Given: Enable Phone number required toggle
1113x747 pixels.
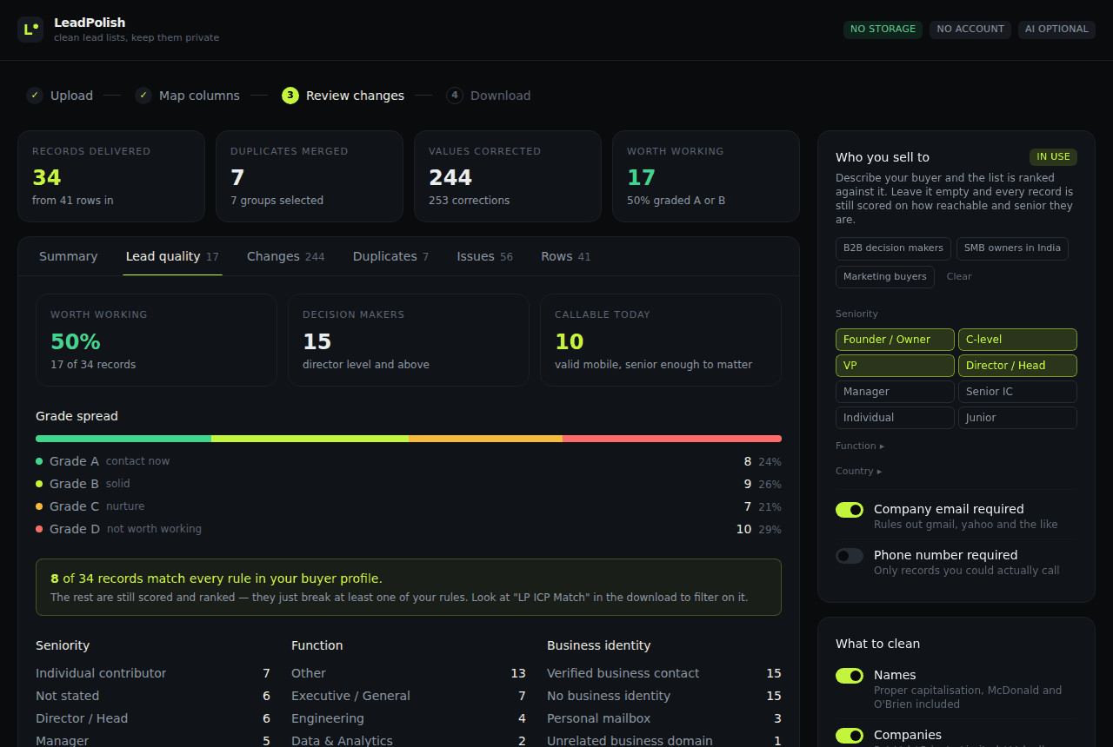Looking at the screenshot, I should (x=850, y=556).
